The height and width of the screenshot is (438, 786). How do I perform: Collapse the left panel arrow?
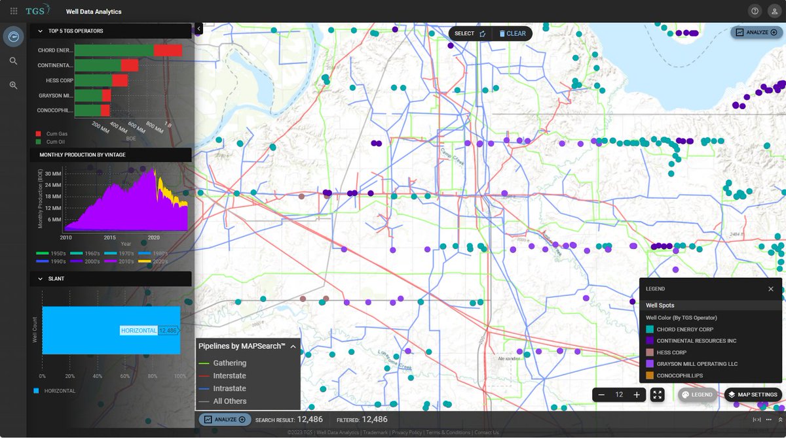(199, 29)
